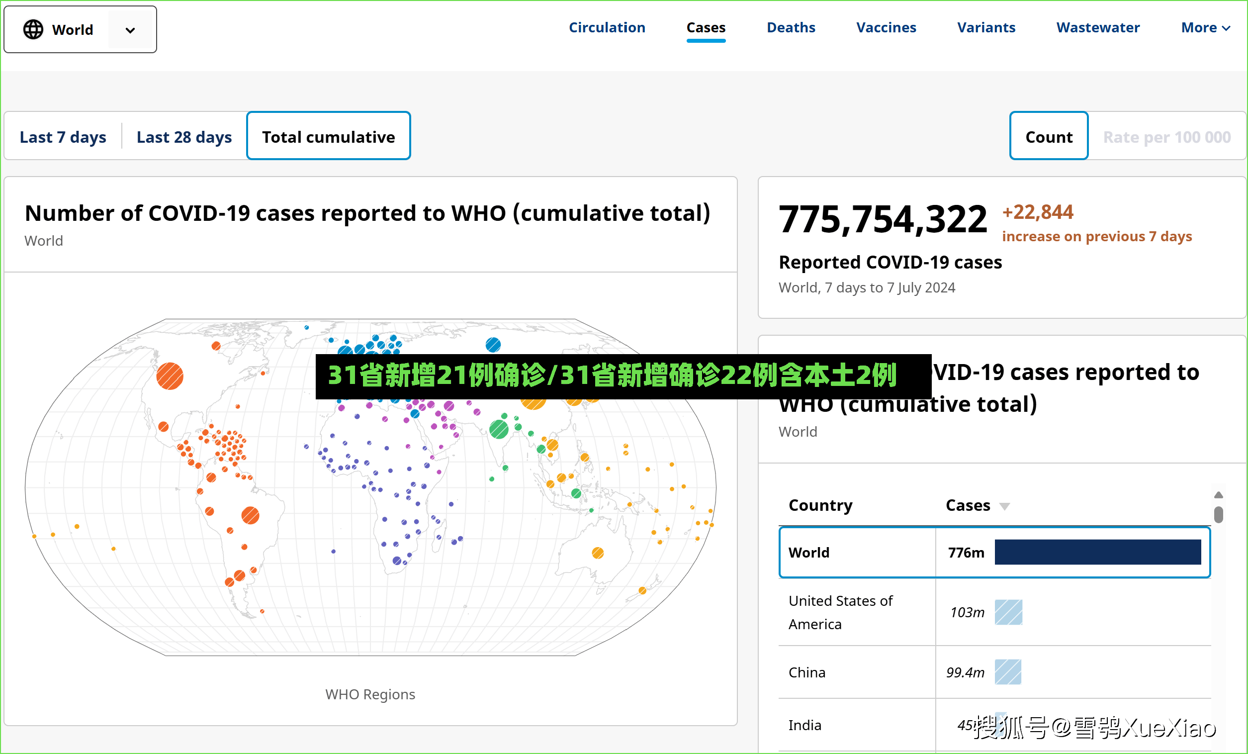Select Last 28 days period
Viewport: 1248px width, 754px height.
[184, 137]
